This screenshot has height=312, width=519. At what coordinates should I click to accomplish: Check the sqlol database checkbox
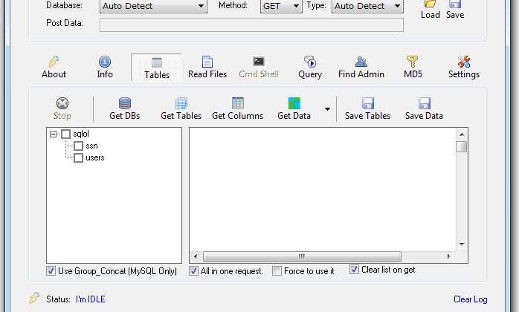(66, 134)
